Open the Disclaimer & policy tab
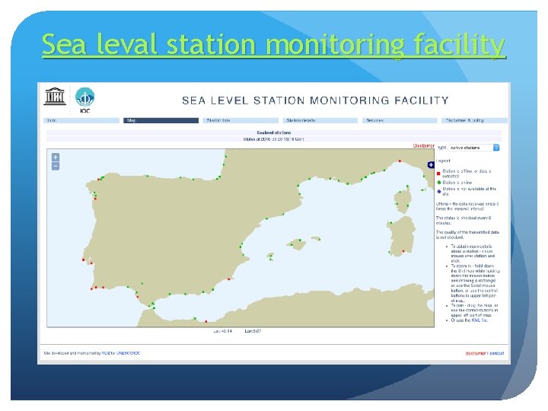This screenshot has width=548, height=411. (474, 120)
